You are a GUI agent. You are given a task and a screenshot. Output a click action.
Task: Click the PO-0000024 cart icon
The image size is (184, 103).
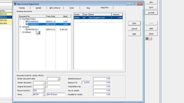point(26,22)
